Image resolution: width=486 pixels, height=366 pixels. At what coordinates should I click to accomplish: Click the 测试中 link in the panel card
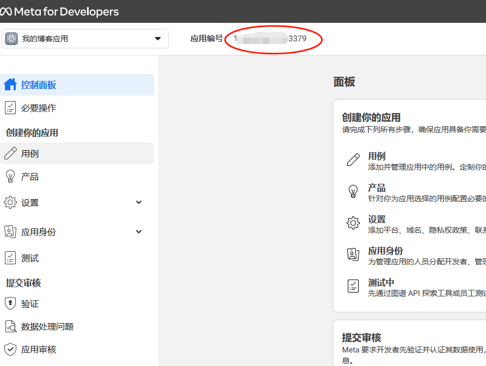(381, 282)
